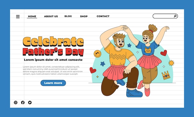Open the Blog menu item
This screenshot has height=117, width=194.
coord(68,16)
